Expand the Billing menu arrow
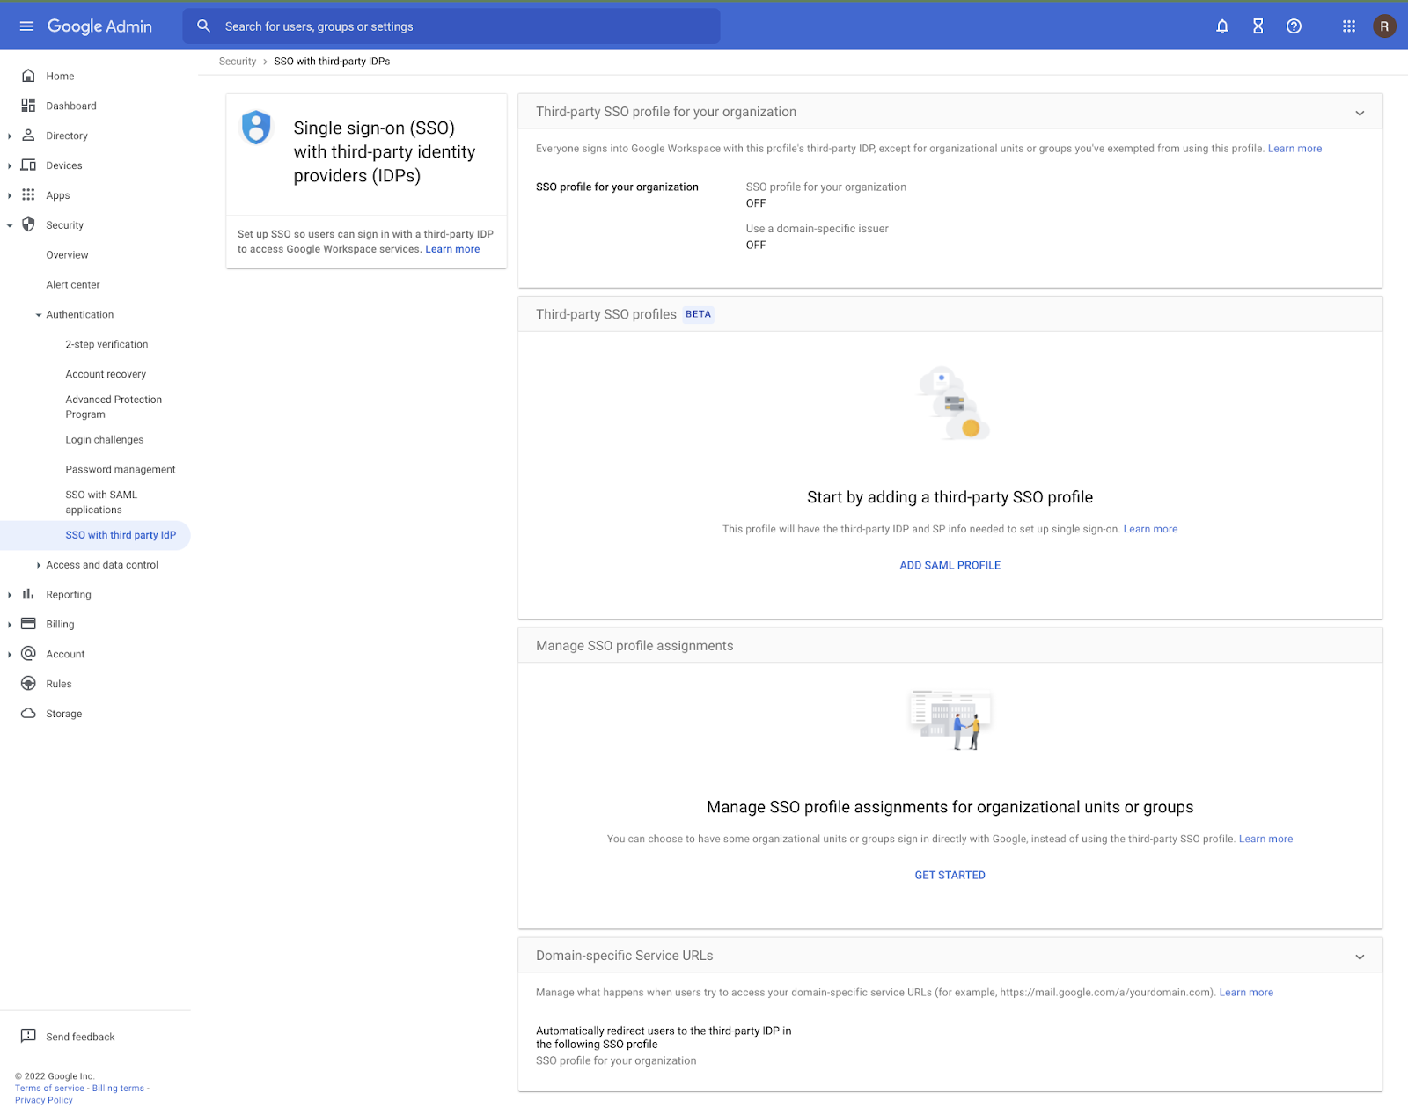Viewport: 1408px width, 1115px height. [x=10, y=625]
